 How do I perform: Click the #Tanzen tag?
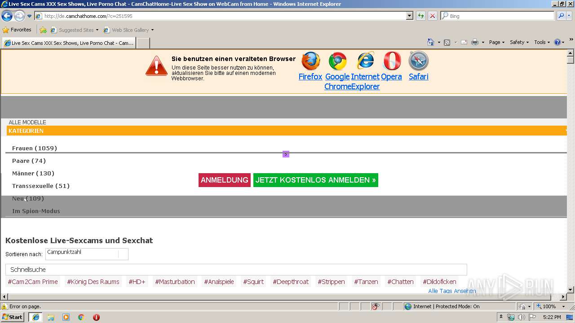tap(366, 282)
